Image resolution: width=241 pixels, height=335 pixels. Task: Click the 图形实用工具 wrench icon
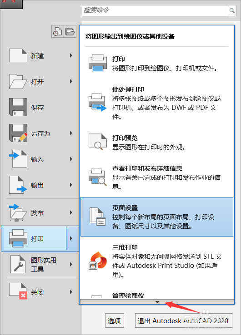(18, 264)
